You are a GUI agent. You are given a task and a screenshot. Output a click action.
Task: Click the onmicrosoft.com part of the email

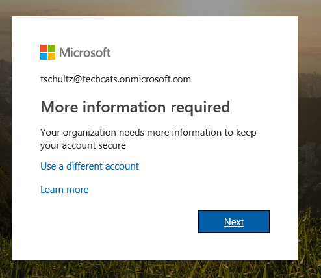coord(155,79)
